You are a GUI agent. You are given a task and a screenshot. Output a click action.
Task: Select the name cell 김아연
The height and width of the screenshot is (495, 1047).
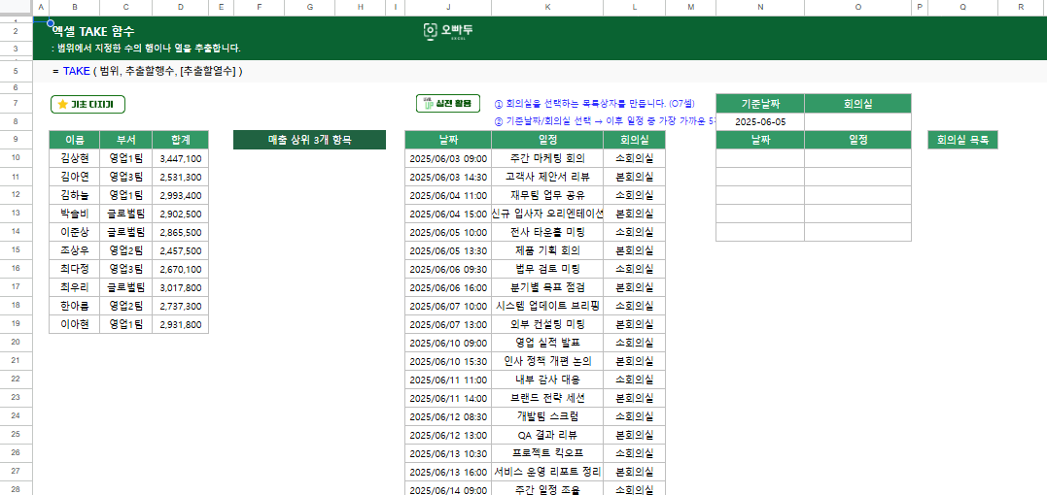pyautogui.click(x=75, y=178)
